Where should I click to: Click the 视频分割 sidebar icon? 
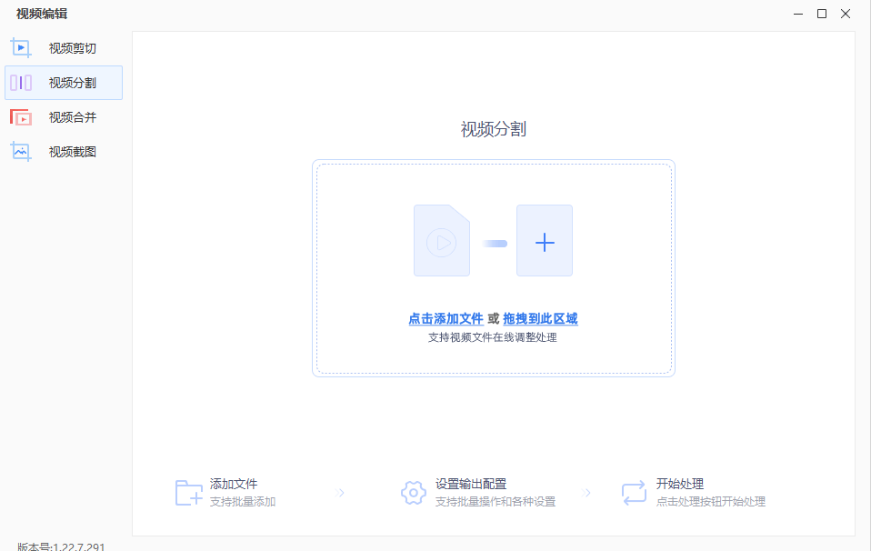[20, 82]
